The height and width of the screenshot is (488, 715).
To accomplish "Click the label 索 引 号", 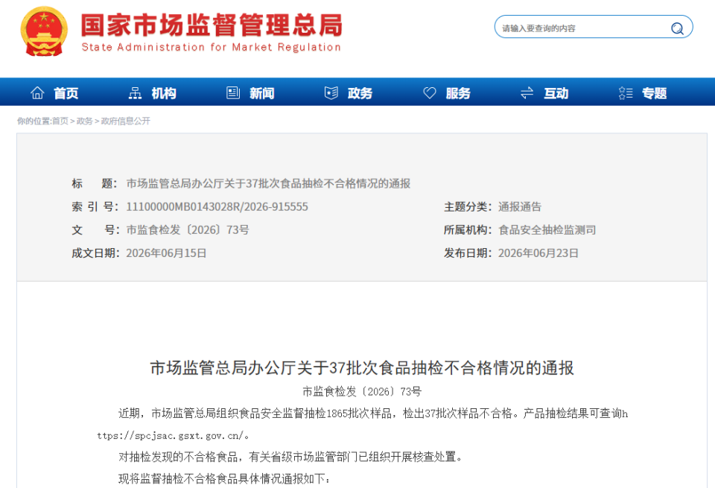I will pyautogui.click(x=95, y=206).
